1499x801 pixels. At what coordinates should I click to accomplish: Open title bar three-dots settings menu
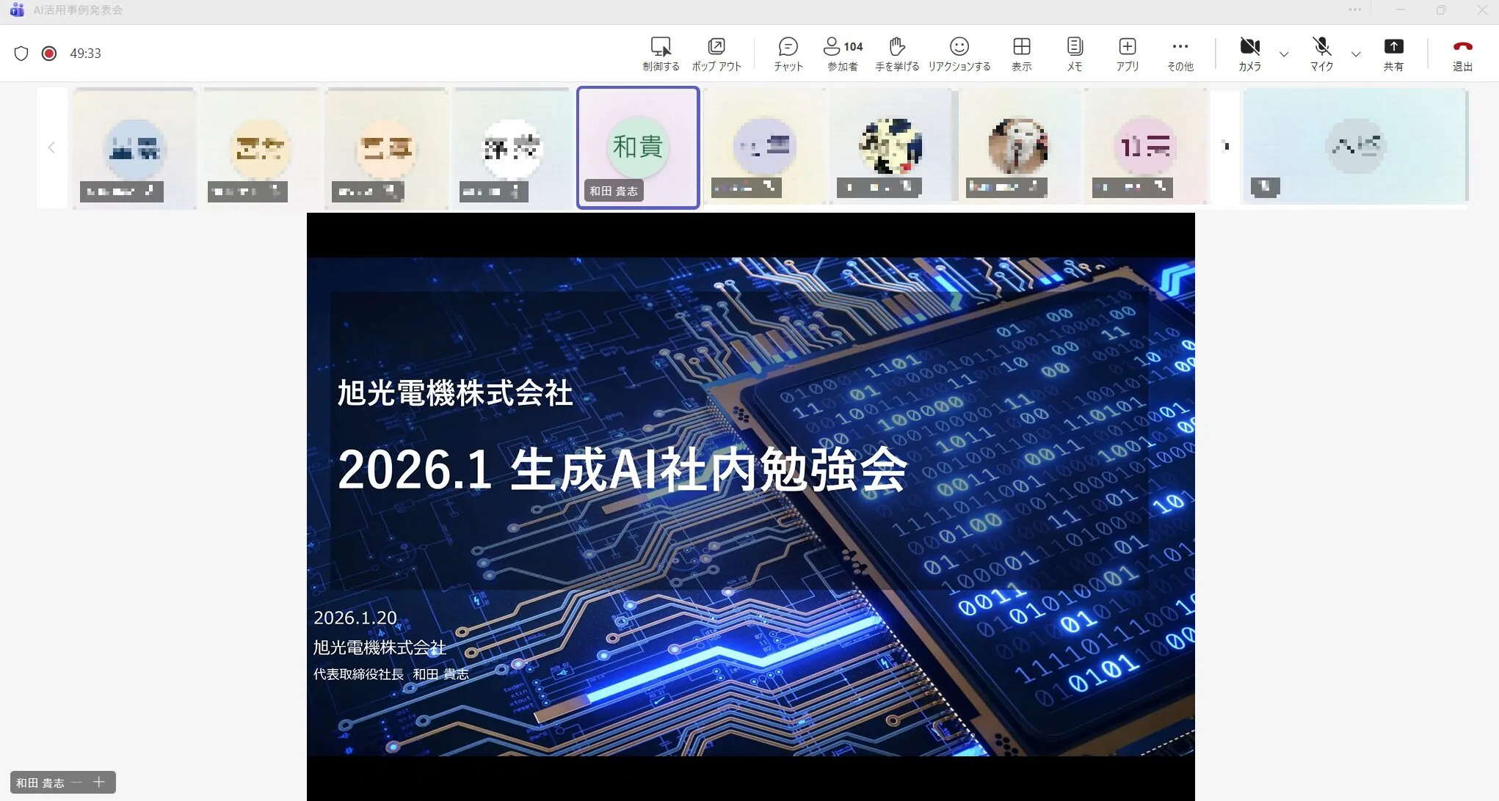point(1354,10)
